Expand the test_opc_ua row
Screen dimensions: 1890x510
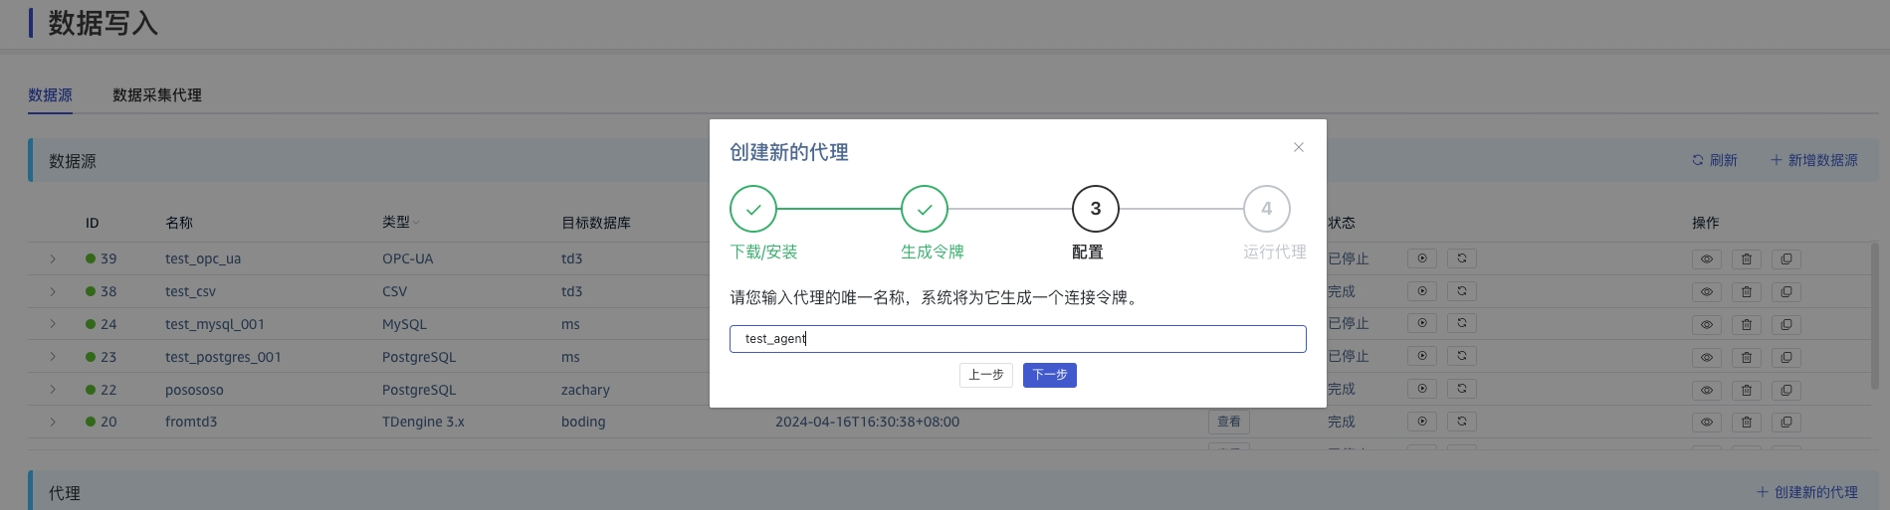click(x=53, y=258)
